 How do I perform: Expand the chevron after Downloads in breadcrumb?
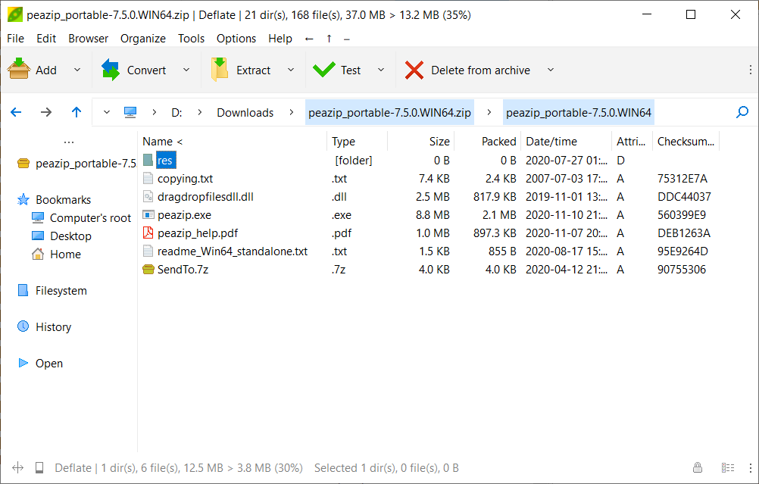[x=291, y=112]
